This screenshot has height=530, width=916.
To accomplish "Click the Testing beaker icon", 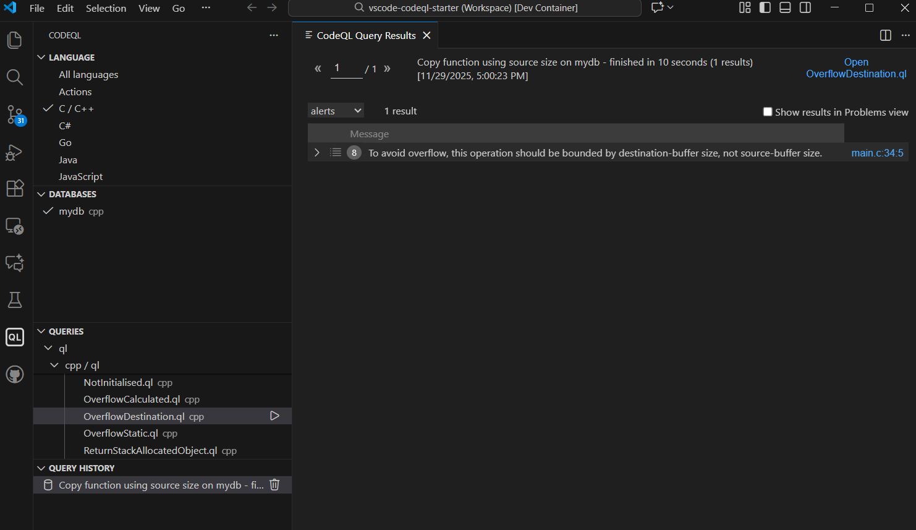I will click(14, 300).
